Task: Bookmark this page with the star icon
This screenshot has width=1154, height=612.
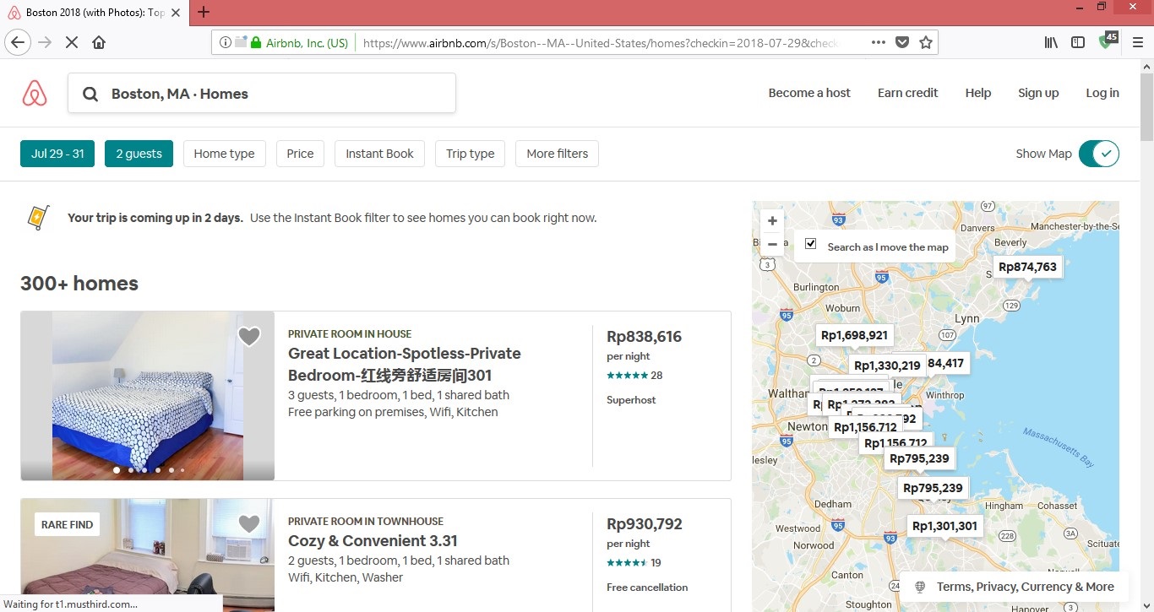Action: click(926, 42)
